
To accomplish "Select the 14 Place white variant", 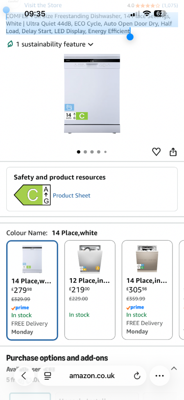I will tap(32, 290).
